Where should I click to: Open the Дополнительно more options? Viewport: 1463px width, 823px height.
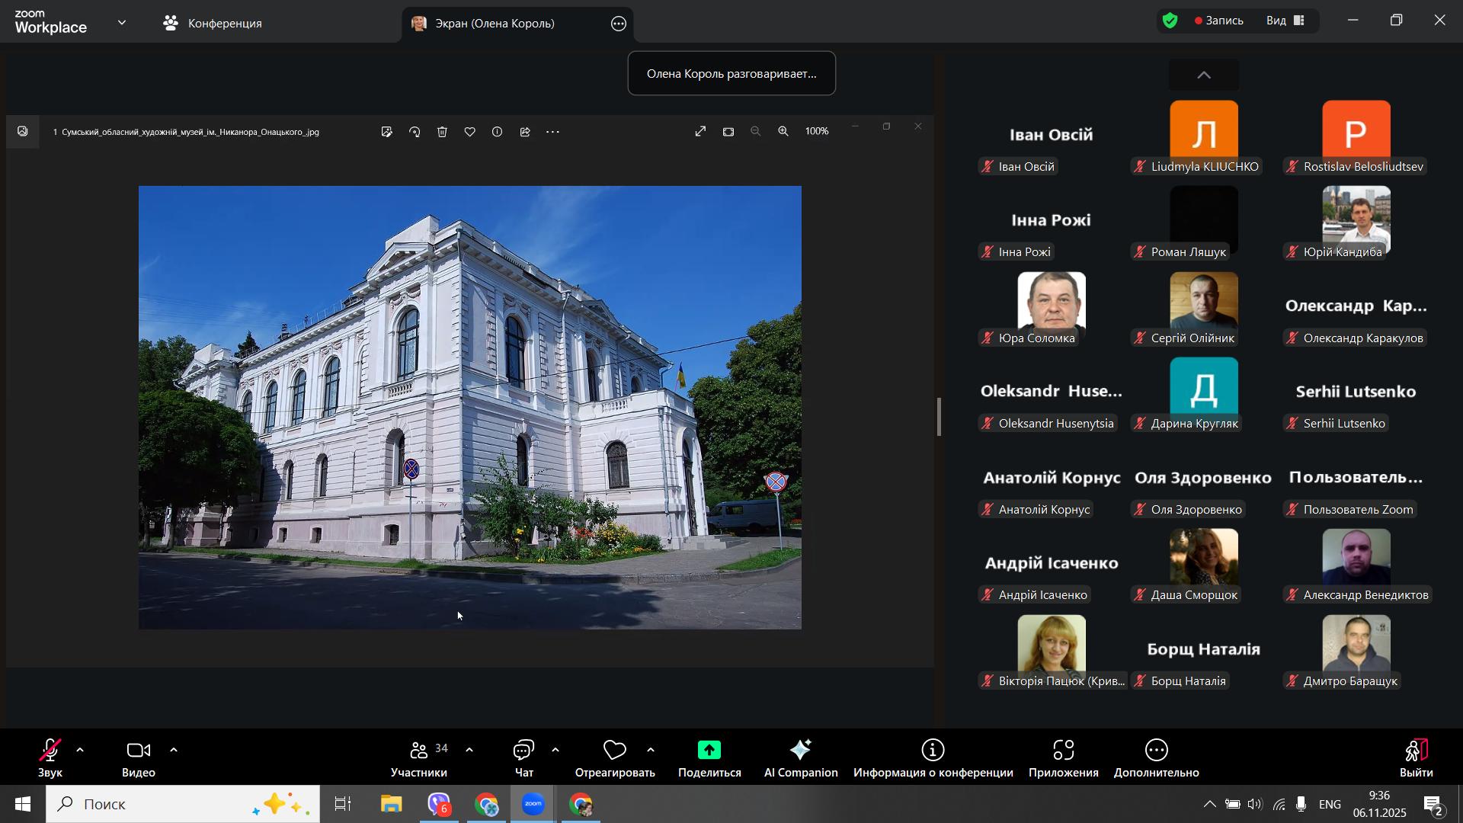(x=1156, y=758)
